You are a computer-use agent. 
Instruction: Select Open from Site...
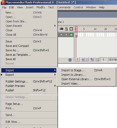[29, 21]
